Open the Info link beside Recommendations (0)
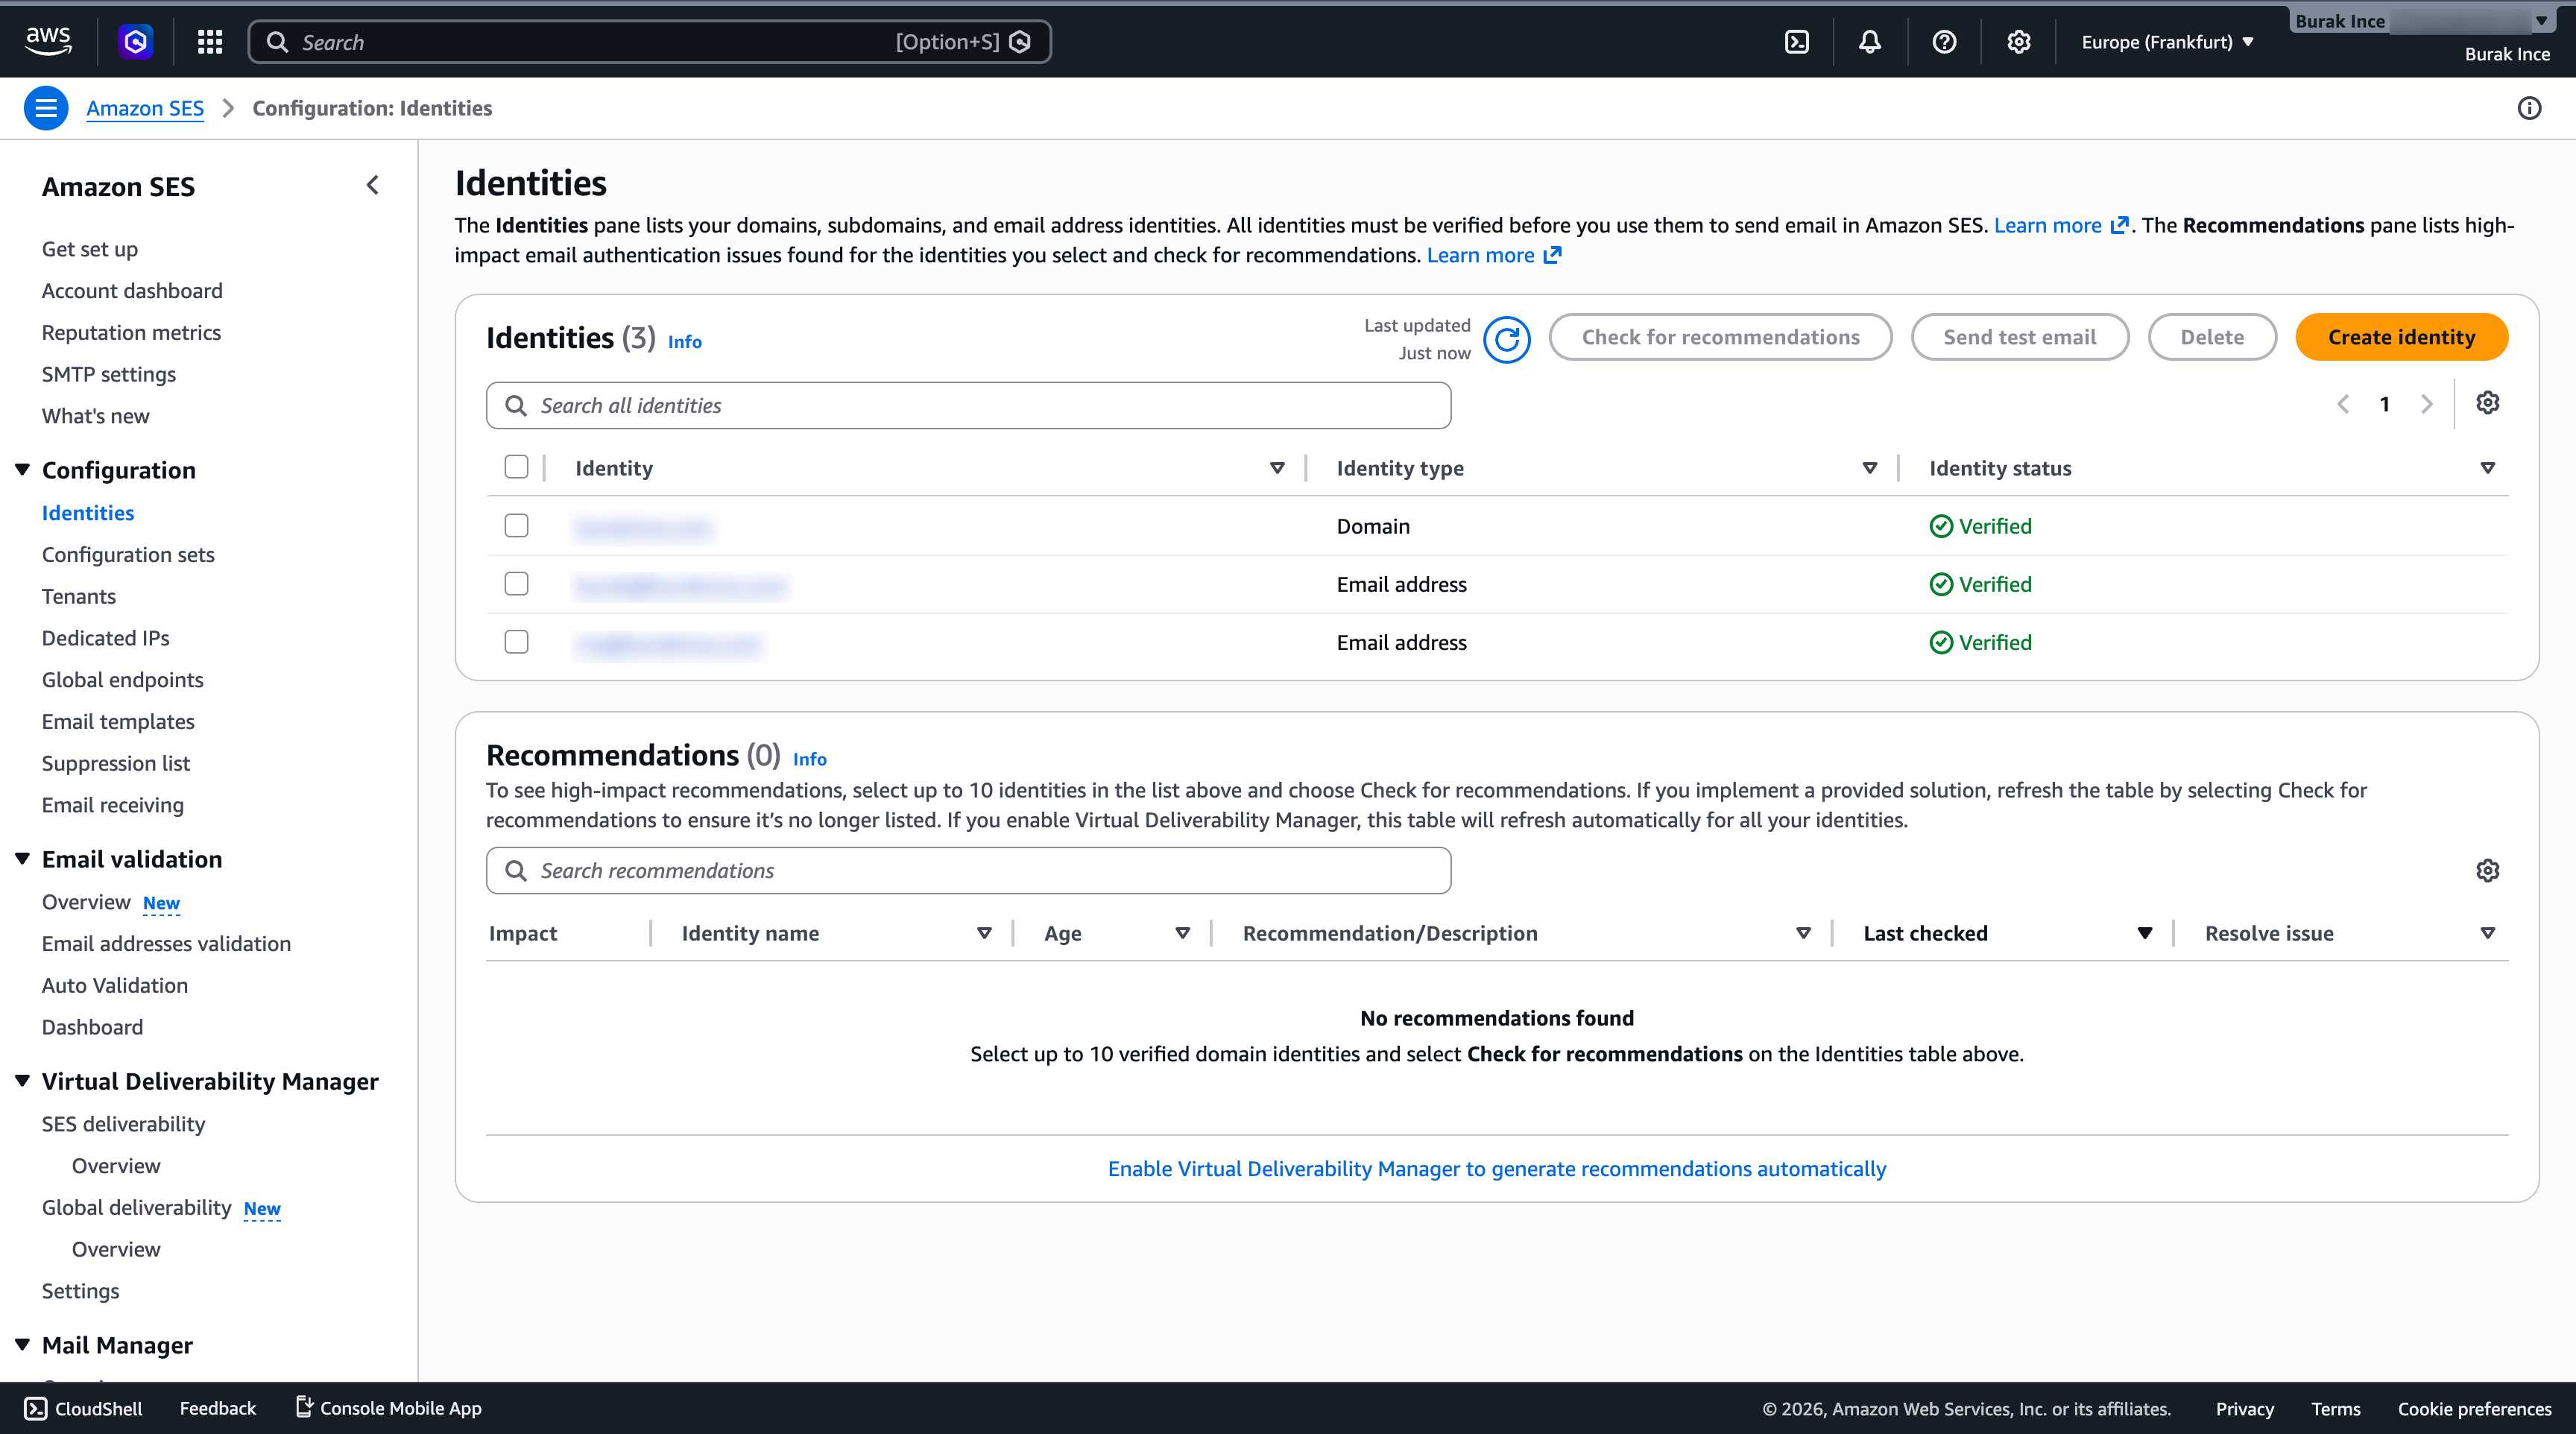2576x1434 pixels. 810,759
